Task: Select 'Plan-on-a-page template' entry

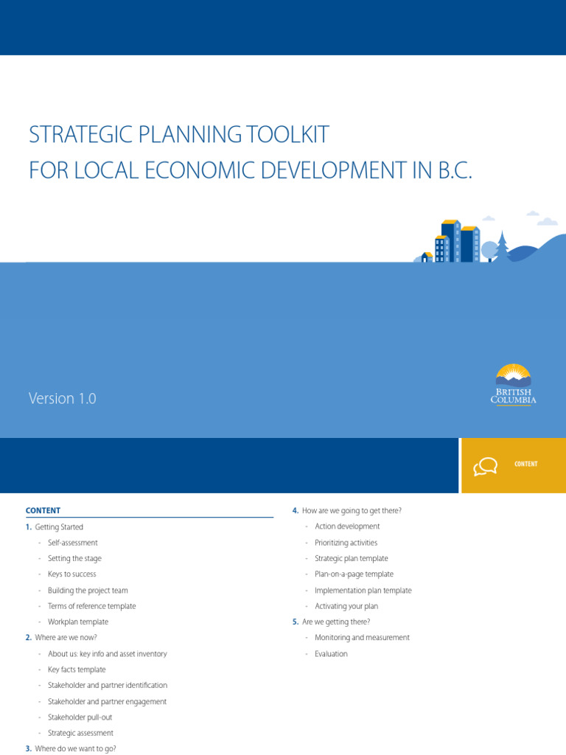Action: pos(354,574)
